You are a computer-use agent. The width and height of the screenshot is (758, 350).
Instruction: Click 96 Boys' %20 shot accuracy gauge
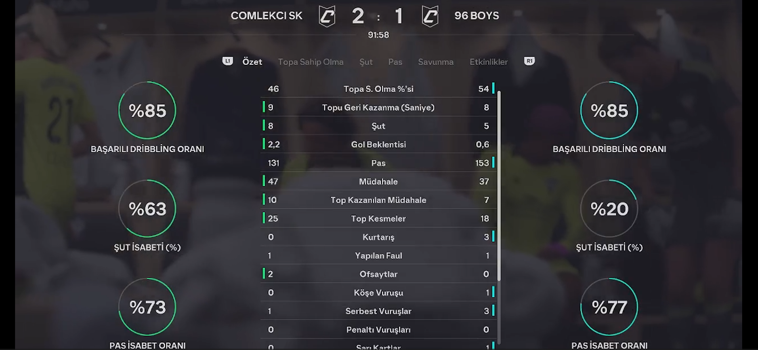[x=609, y=209]
